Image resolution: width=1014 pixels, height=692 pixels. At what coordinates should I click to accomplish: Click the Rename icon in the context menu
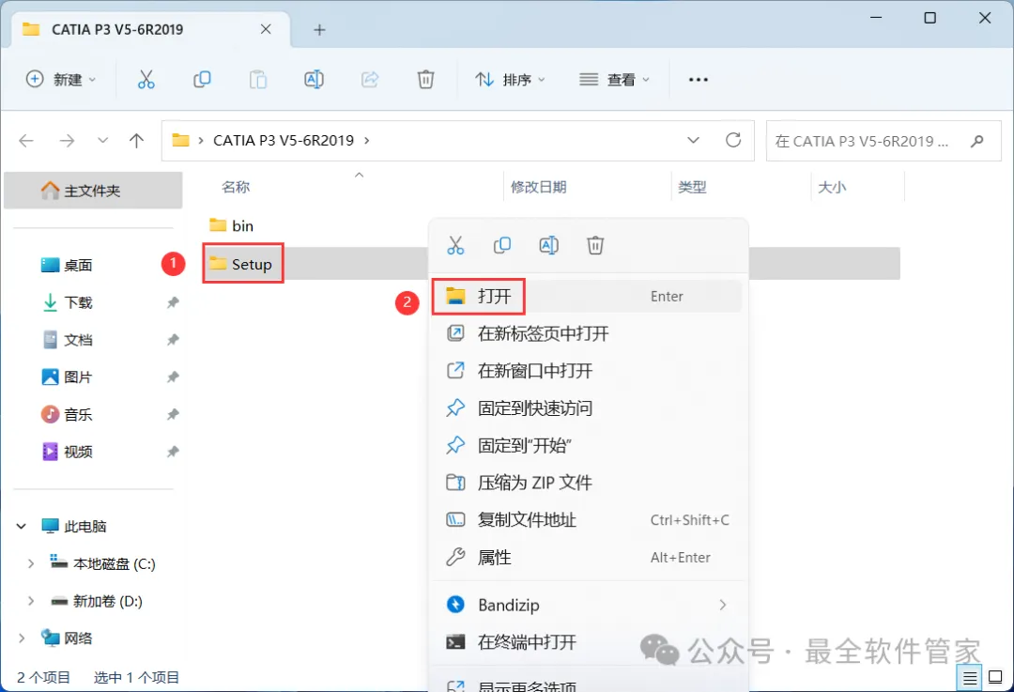point(548,245)
